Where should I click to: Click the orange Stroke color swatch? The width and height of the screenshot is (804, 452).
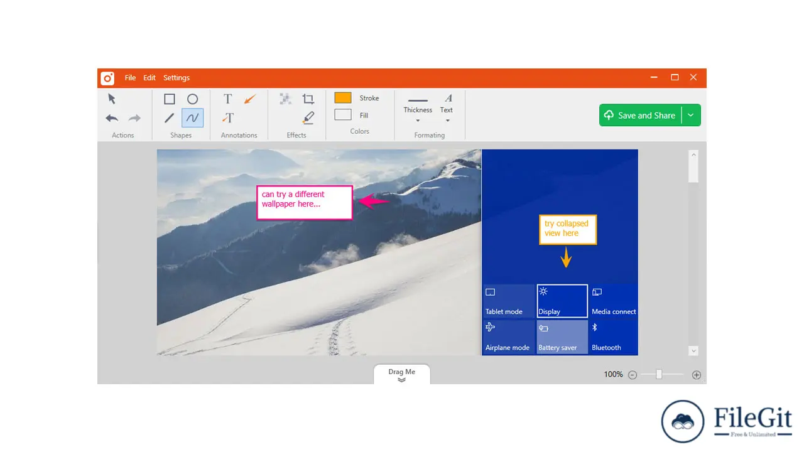[x=343, y=98]
